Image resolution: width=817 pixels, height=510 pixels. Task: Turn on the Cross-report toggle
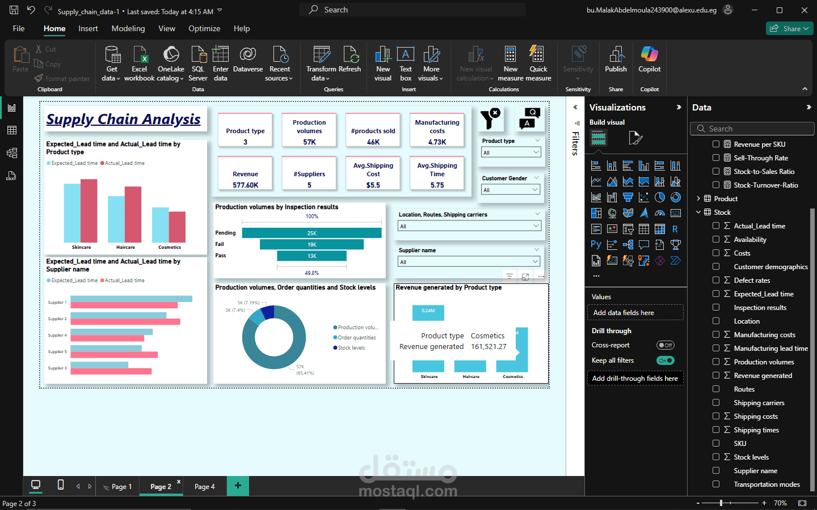tap(666, 345)
